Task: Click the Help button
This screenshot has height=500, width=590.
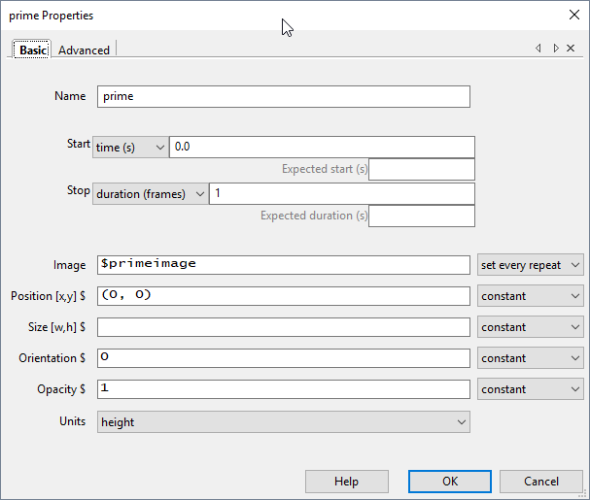Action: pyautogui.click(x=347, y=482)
